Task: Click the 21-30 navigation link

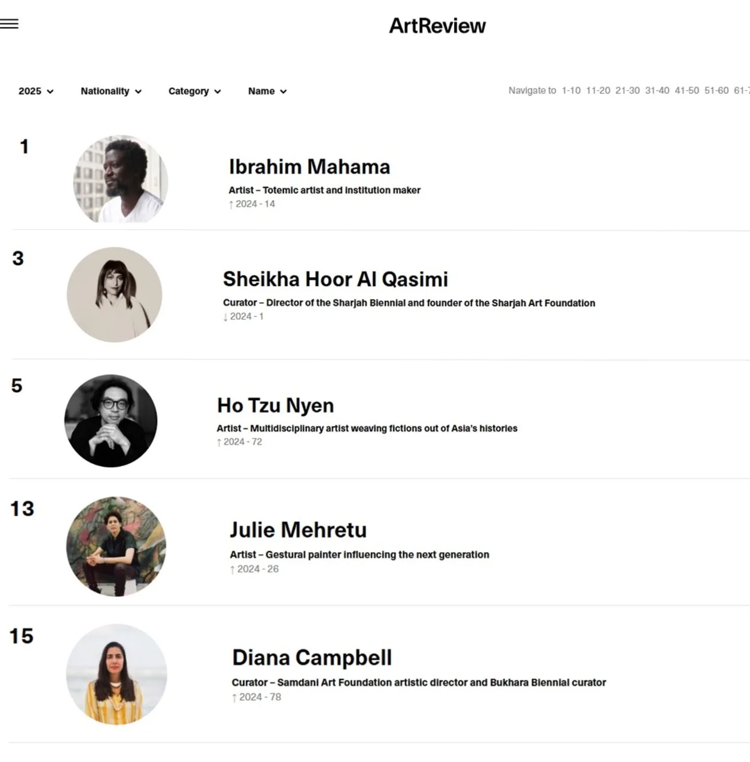Action: pyautogui.click(x=627, y=91)
